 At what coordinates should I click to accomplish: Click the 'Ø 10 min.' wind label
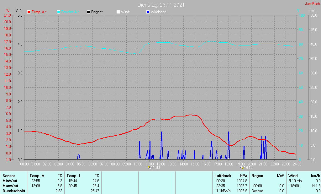point(295,181)
